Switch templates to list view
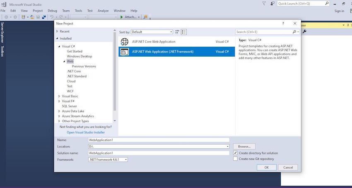Viewport: 352px width, 188px height. point(184,32)
